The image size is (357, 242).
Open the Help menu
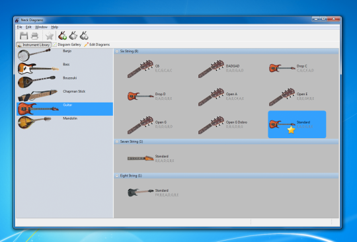pos(55,27)
